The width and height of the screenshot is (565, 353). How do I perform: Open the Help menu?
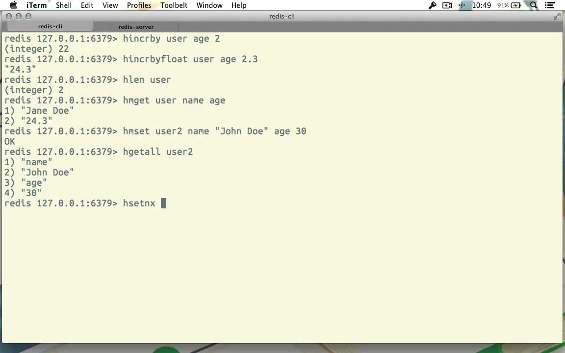[x=239, y=5]
